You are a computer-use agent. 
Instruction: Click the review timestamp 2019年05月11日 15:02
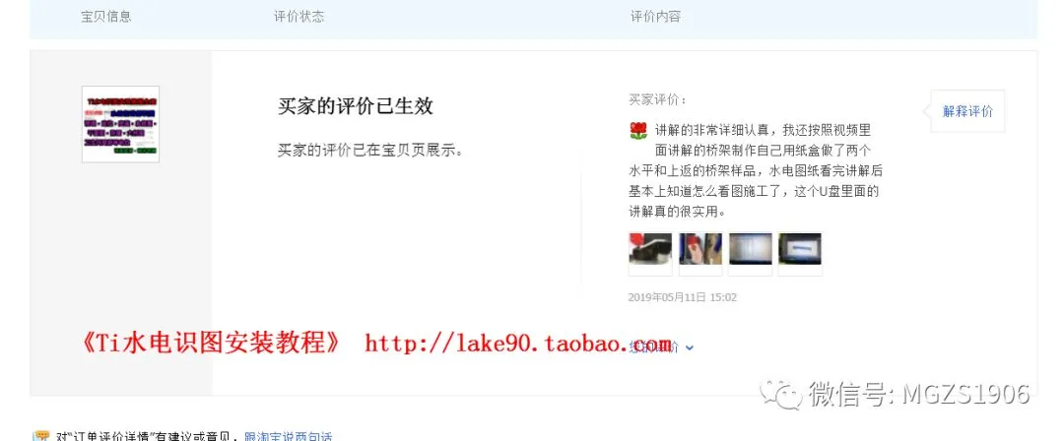point(683,297)
